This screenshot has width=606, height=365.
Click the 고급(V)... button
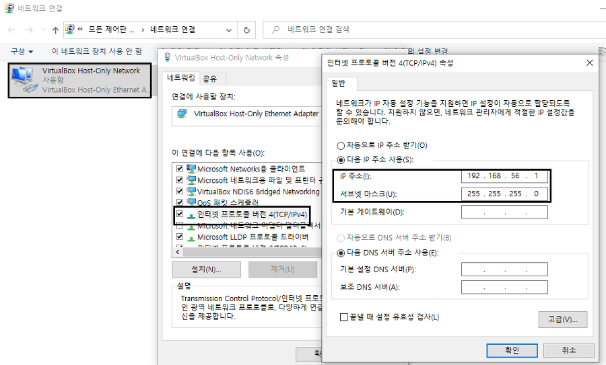(x=563, y=319)
